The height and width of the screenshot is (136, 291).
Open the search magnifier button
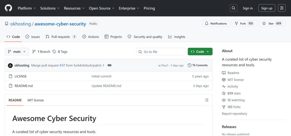click(x=233, y=8)
